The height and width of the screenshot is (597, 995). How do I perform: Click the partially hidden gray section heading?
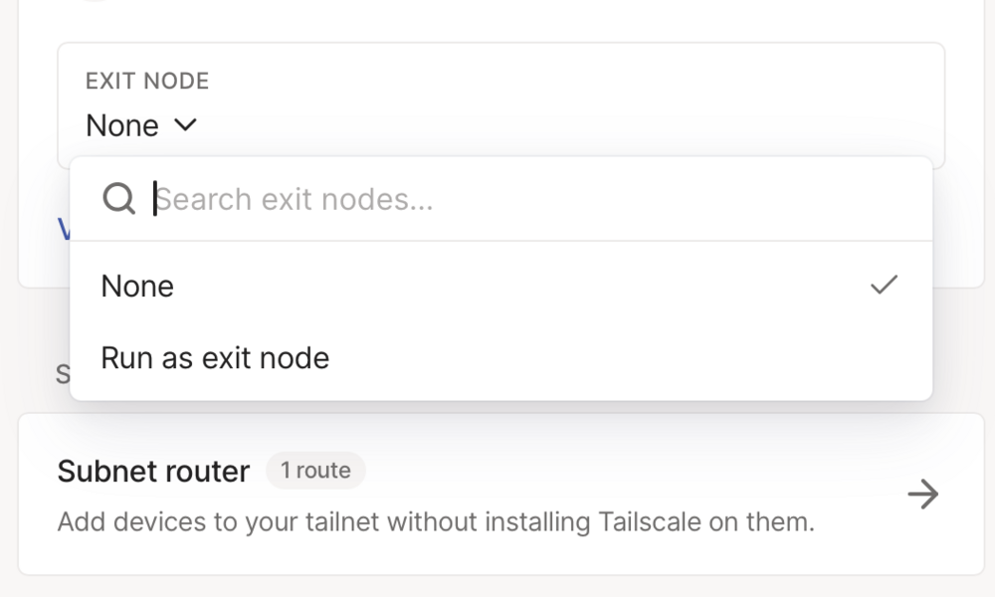tap(63, 374)
